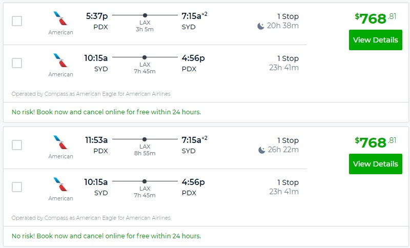Open View Details for the 26h 22m itinerary
This screenshot has height=248, width=410.
pyautogui.click(x=375, y=164)
